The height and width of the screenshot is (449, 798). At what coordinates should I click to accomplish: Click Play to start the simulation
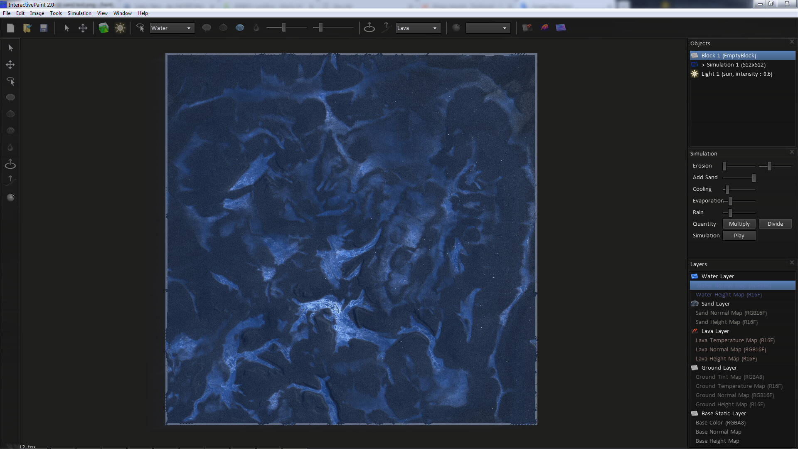[739, 235]
